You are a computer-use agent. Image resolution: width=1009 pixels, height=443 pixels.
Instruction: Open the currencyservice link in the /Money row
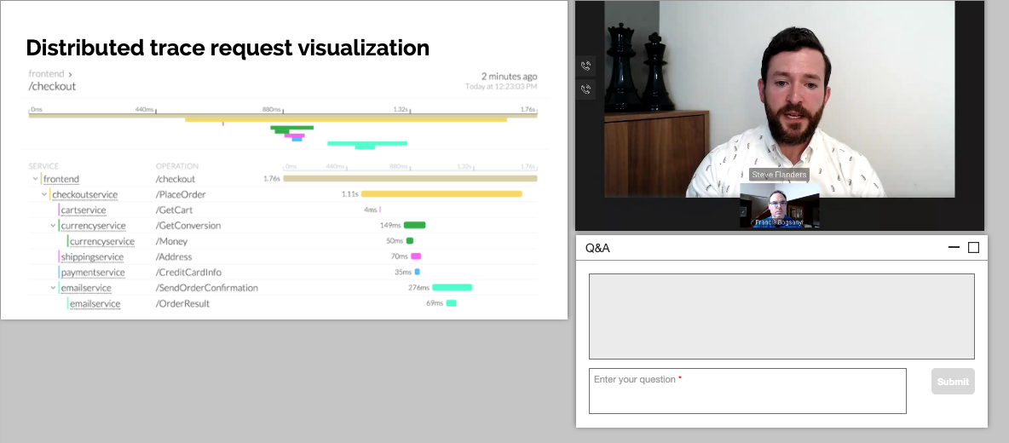click(x=102, y=241)
